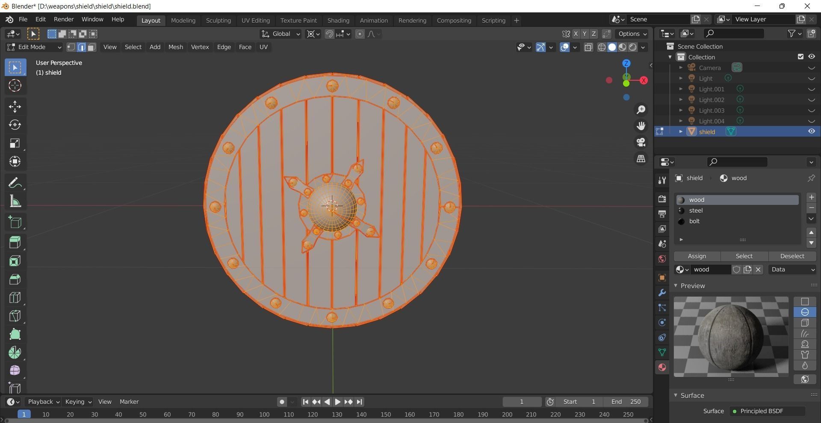Open the Render menu

(64, 20)
